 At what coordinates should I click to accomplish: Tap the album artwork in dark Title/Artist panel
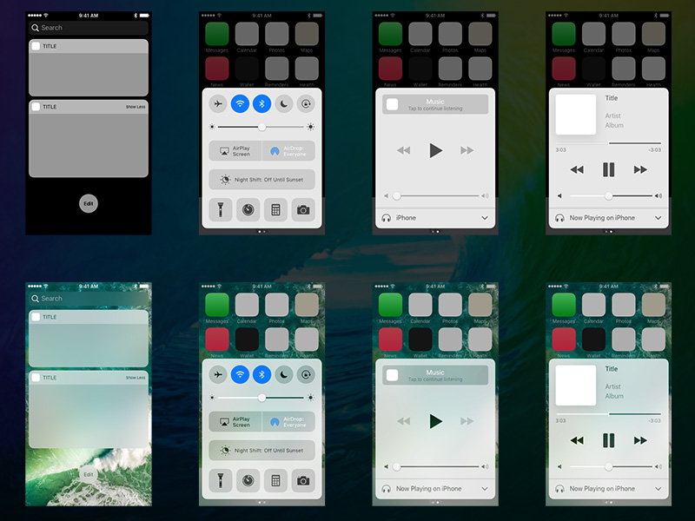point(576,115)
